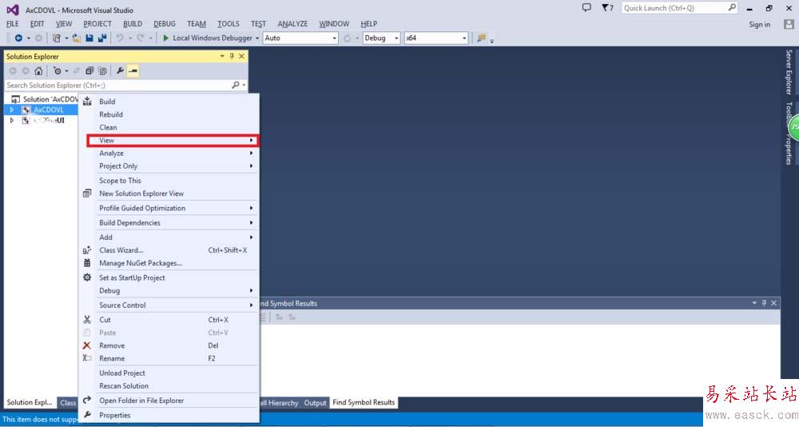Expand the AxCDOVL project node
The height and width of the screenshot is (427, 799).
point(12,110)
